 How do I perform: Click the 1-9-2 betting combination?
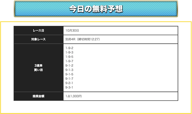(x=69, y=48)
